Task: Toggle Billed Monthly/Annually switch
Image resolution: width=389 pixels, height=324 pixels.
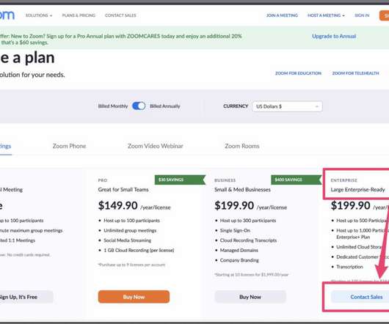Action: 139,106
